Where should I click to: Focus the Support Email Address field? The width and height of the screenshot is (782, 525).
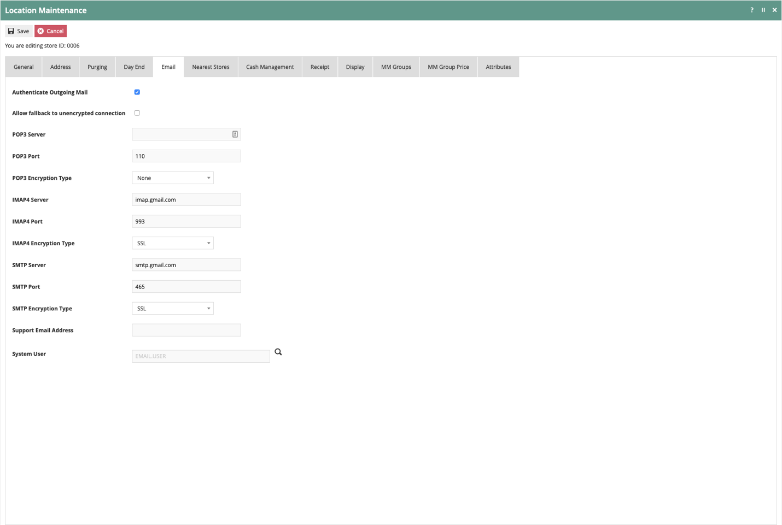(186, 330)
